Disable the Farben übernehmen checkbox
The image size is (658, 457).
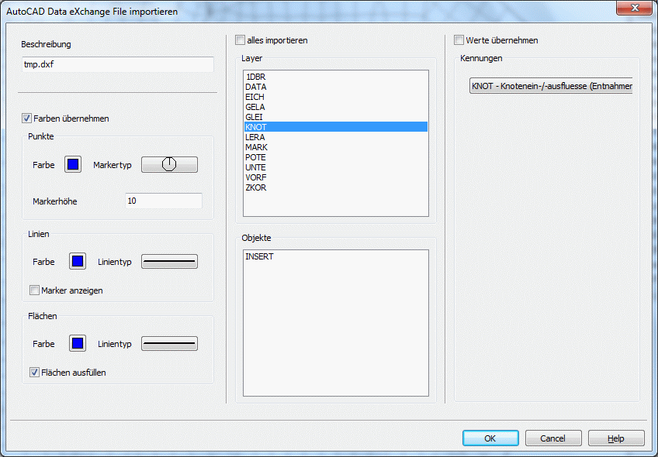pyautogui.click(x=27, y=119)
